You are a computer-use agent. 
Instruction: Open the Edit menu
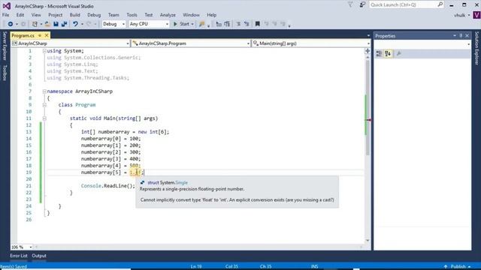[20, 15]
